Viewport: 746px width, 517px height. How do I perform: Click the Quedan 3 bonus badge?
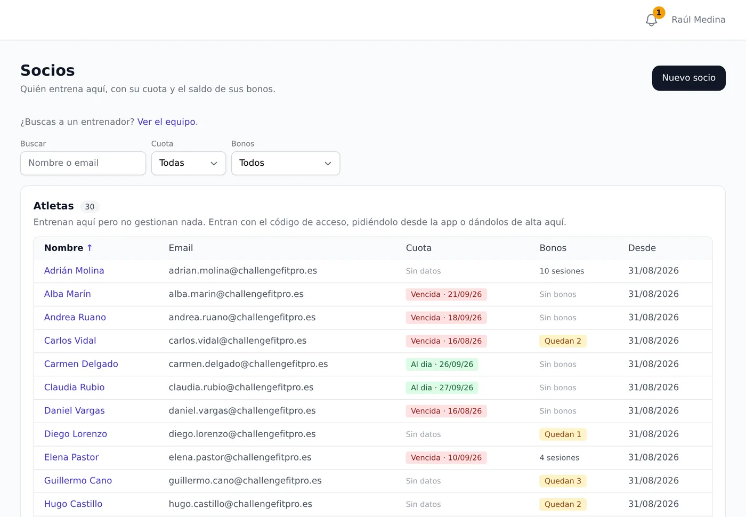click(x=563, y=481)
